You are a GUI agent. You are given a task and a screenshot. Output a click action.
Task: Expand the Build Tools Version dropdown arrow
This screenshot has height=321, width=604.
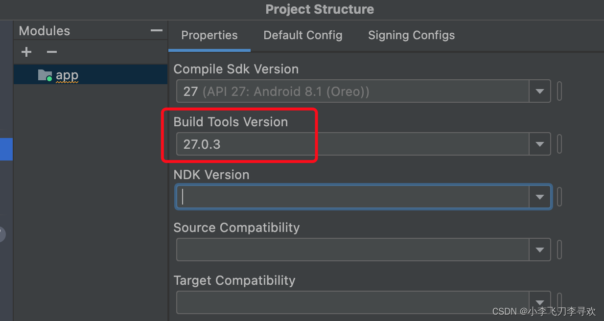point(540,144)
